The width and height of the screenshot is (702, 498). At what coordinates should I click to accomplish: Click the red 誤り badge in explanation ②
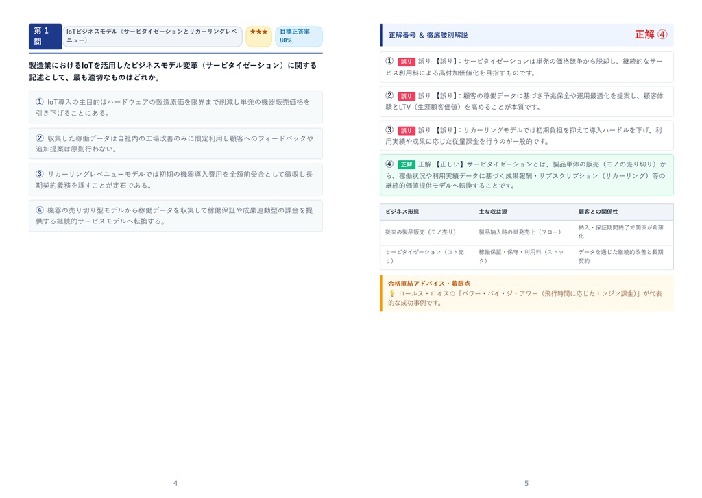[x=406, y=96]
